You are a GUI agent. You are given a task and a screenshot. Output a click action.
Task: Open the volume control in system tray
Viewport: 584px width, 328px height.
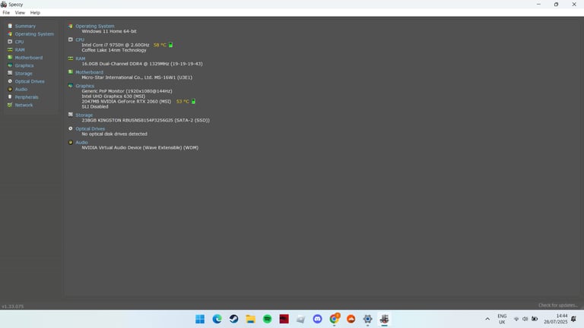click(525, 319)
